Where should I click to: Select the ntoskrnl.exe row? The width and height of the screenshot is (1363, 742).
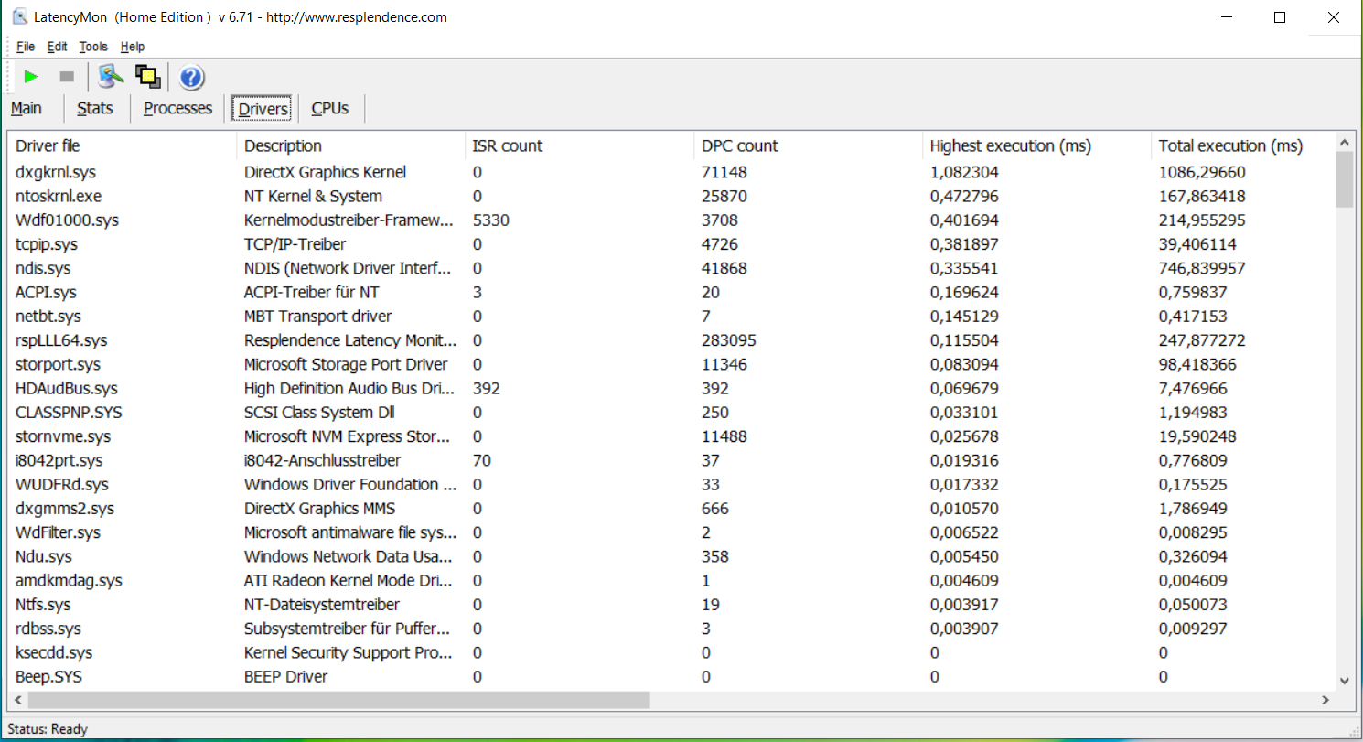(672, 196)
